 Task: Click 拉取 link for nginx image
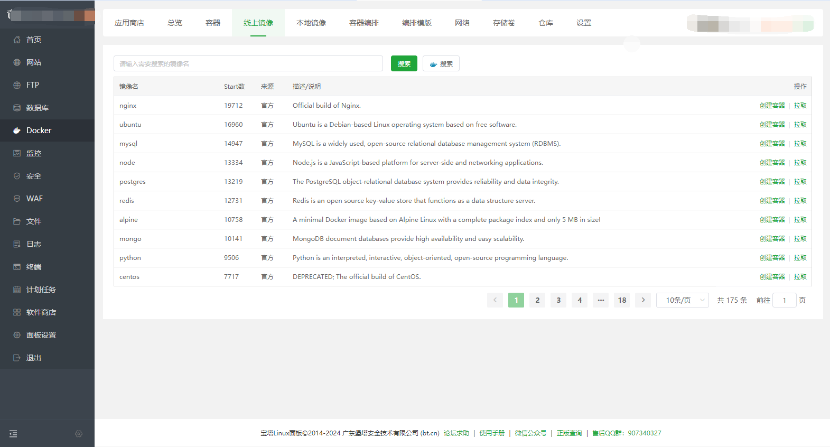(x=800, y=106)
